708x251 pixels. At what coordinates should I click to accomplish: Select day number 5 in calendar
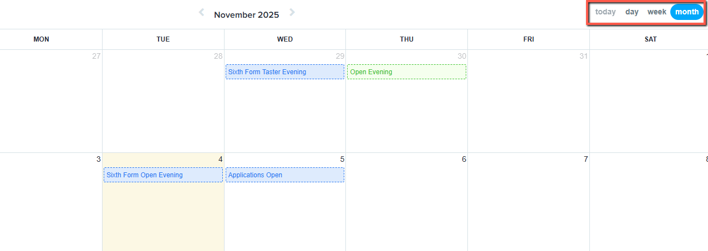(342, 160)
